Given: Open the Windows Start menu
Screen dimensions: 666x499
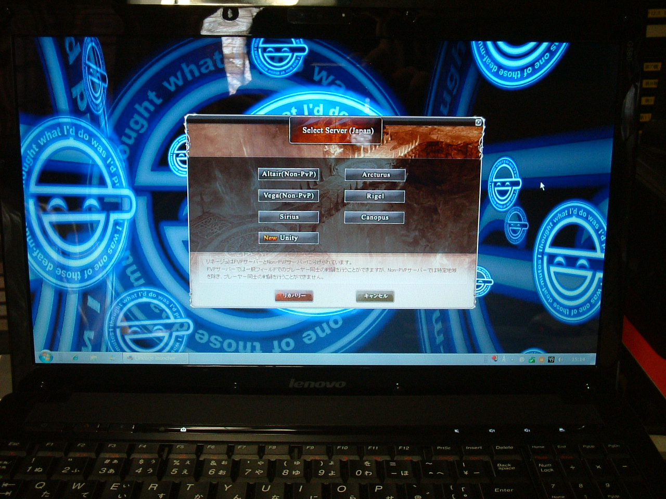Looking at the screenshot, I should coord(46,357).
